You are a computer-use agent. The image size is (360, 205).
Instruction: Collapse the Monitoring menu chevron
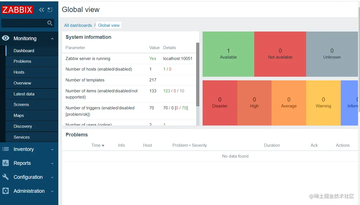tap(52, 39)
